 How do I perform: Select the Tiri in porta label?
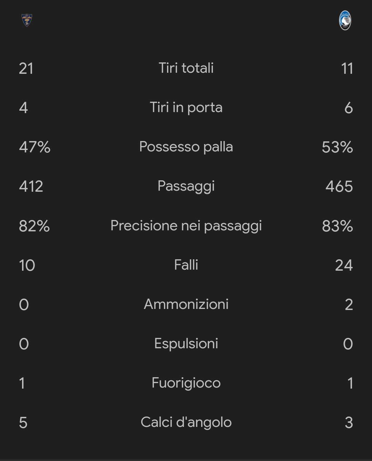click(186, 107)
